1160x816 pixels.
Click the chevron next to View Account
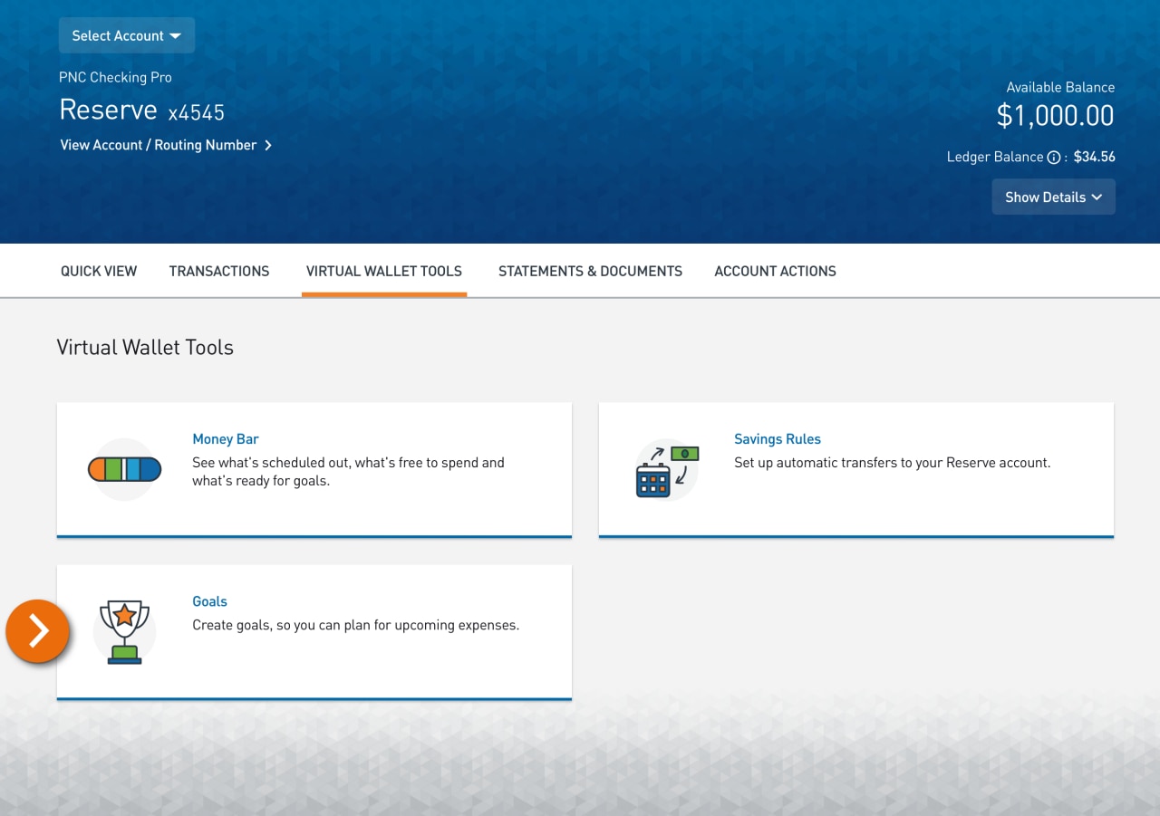click(267, 145)
